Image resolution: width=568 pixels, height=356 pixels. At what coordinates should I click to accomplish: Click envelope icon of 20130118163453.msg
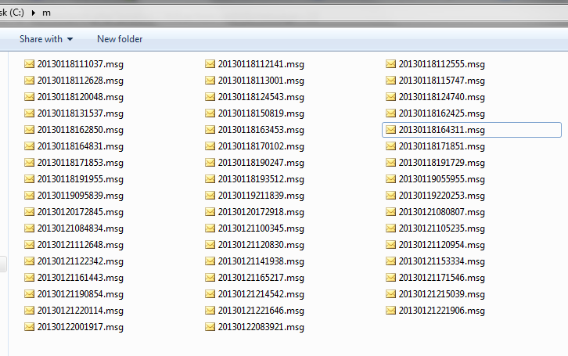(x=210, y=130)
